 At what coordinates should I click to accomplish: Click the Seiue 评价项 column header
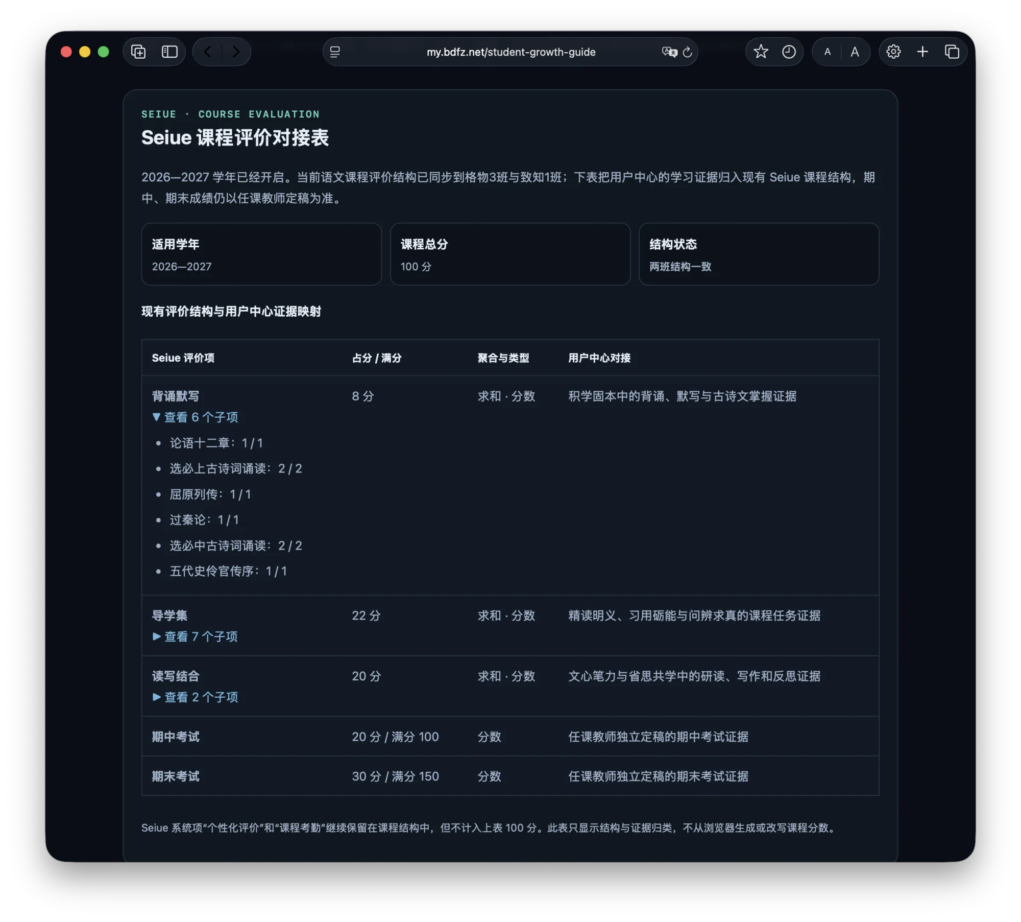pos(183,358)
